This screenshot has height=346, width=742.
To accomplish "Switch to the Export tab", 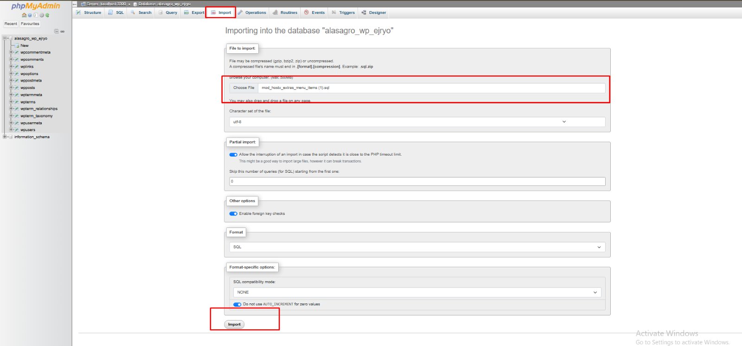I will point(194,13).
